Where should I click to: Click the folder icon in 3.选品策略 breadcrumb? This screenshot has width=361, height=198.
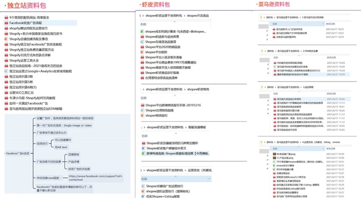[262, 87]
